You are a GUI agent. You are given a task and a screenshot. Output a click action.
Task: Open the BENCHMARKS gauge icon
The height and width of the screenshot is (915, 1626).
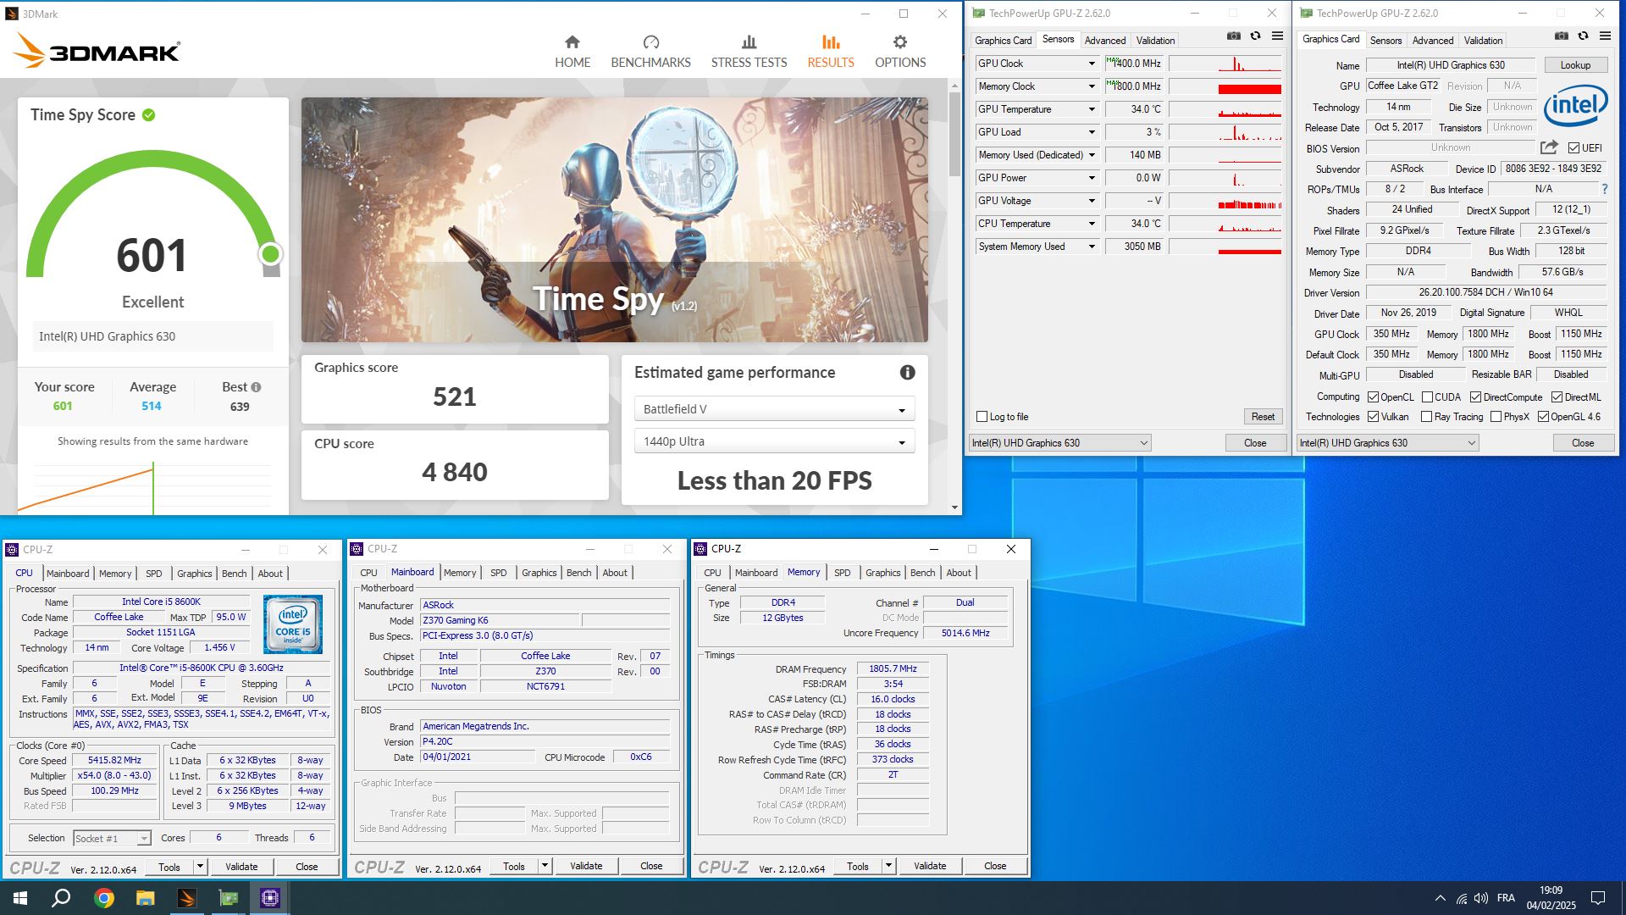pyautogui.click(x=650, y=42)
